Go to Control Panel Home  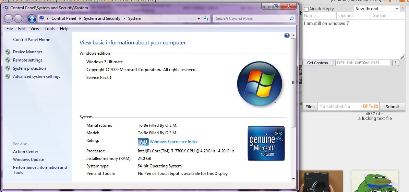coord(32,40)
